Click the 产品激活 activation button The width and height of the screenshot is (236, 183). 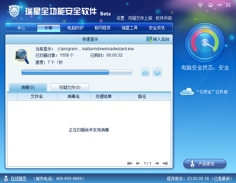click(x=205, y=164)
